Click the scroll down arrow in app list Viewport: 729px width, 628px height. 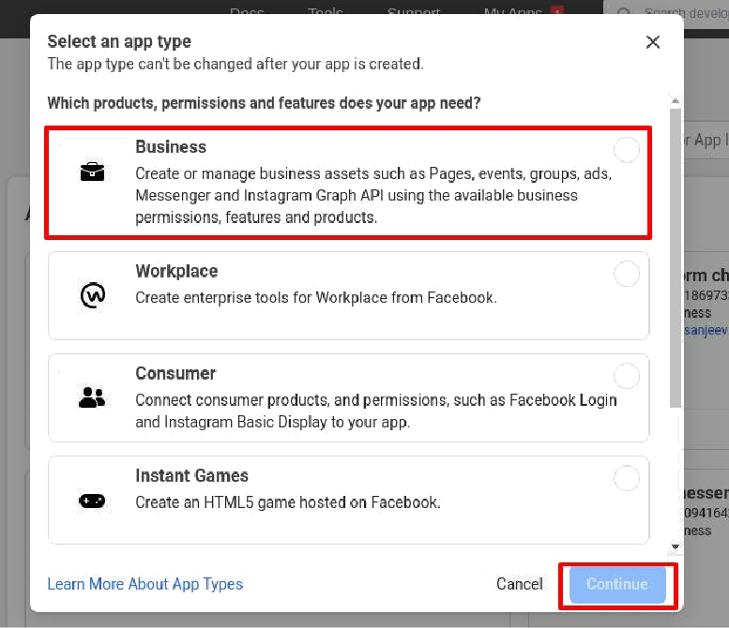[x=676, y=546]
